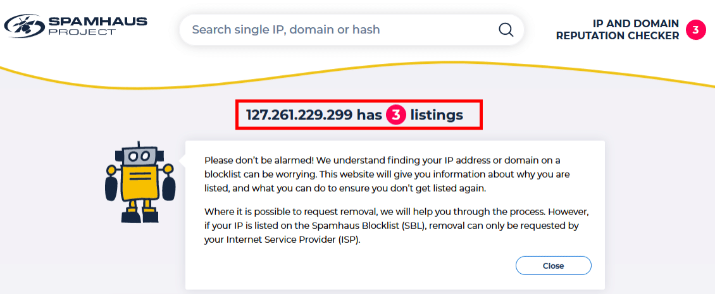Click the robot mascot's feet
The height and width of the screenshot is (294, 715).
click(140, 214)
